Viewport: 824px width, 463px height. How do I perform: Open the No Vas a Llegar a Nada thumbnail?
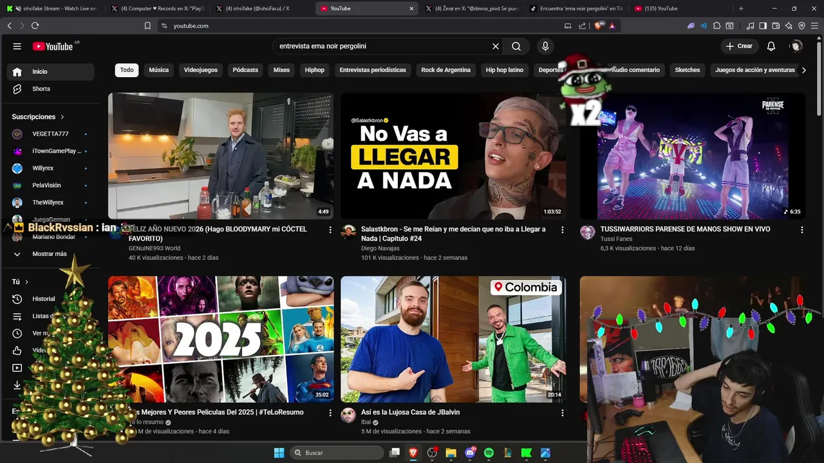pos(453,156)
